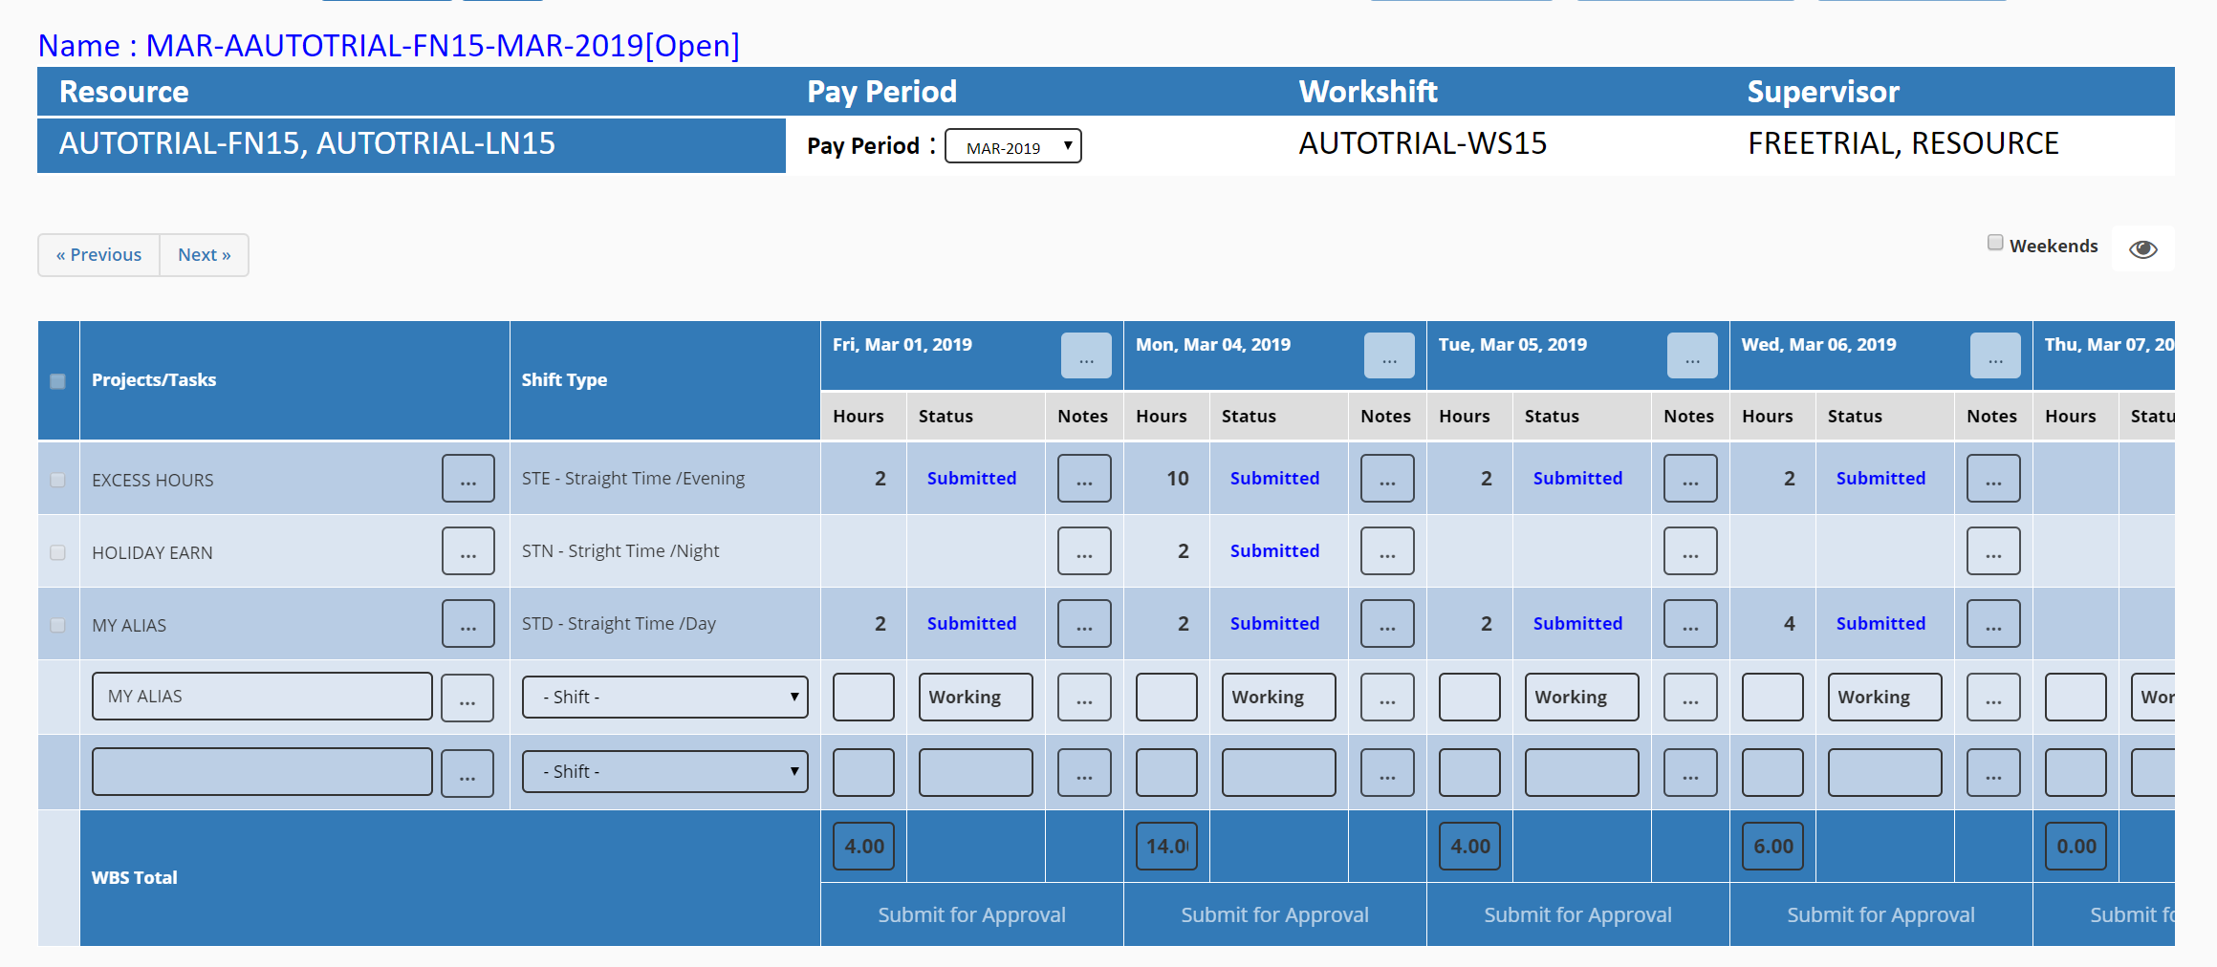The height and width of the screenshot is (967, 2217).
Task: Click the WBS Total field showing 14.00
Action: (1165, 846)
